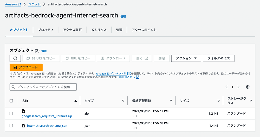Click スタンダード in the internet-search-schema.json row

click(x=236, y=126)
